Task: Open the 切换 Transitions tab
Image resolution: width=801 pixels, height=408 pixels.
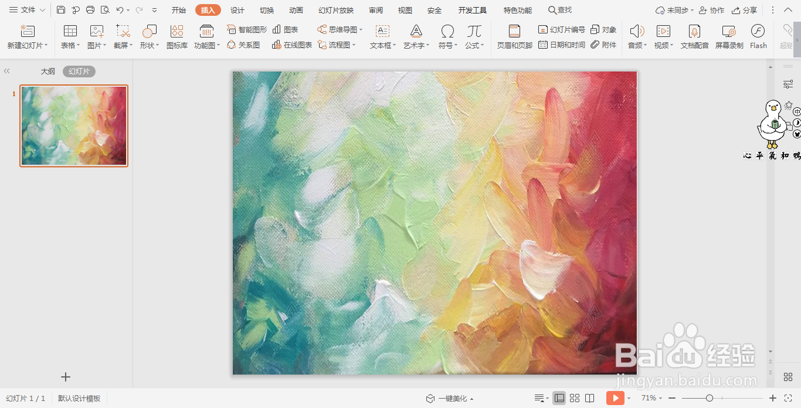Action: click(267, 10)
